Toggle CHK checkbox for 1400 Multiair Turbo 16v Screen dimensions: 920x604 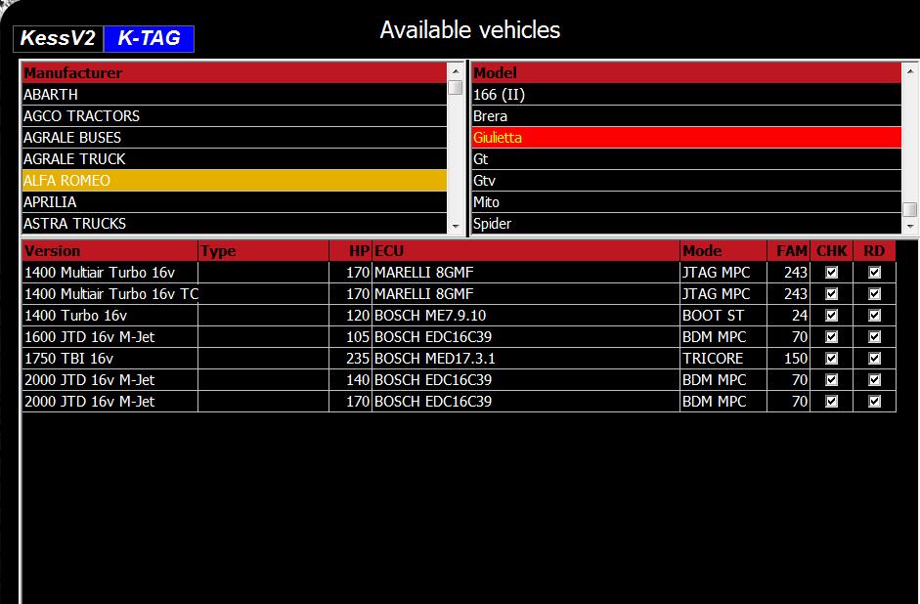831,272
